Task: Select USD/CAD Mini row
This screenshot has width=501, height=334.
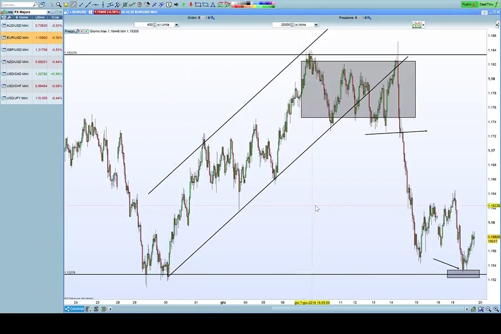Action: pos(32,74)
